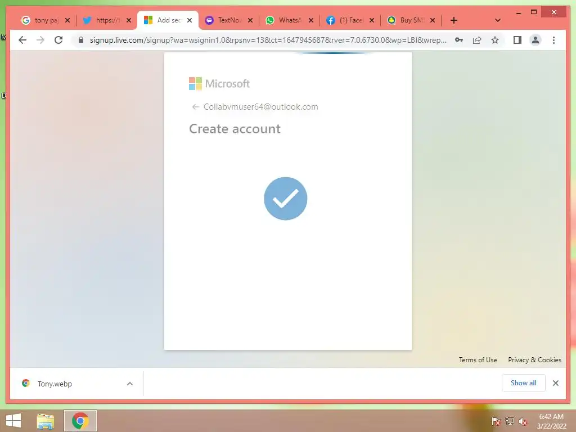Click the share page icon
Viewport: 576px width, 432px height.
[477, 40]
